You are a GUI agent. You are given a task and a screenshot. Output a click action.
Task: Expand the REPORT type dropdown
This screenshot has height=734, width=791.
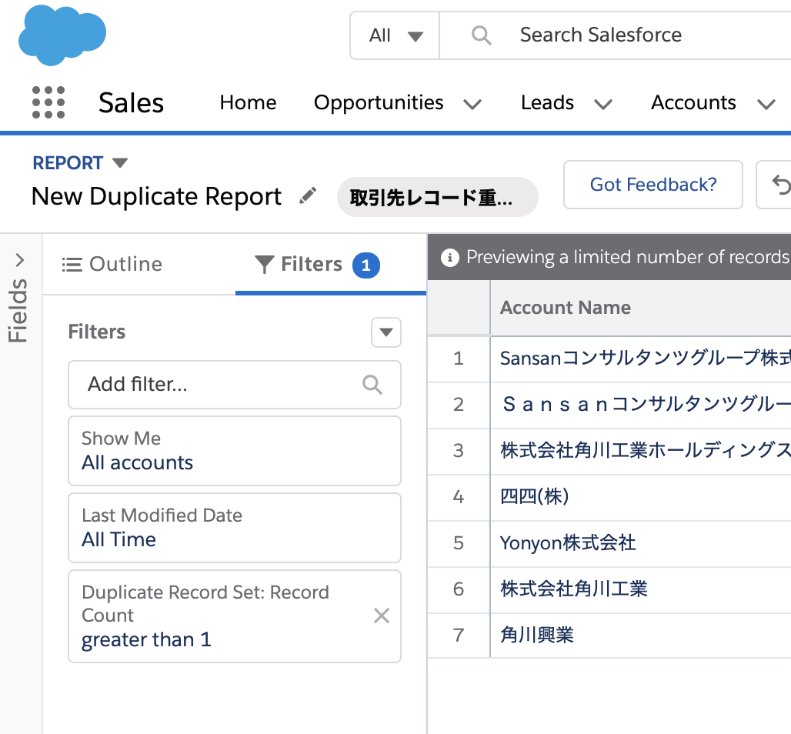pos(120,163)
